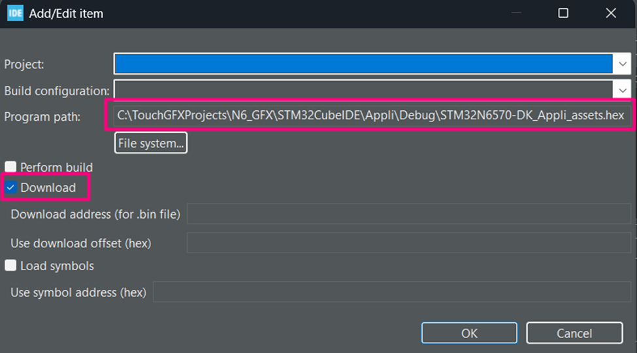The width and height of the screenshot is (637, 353).
Task: Enable the Perform build checkbox
Action: tap(10, 167)
